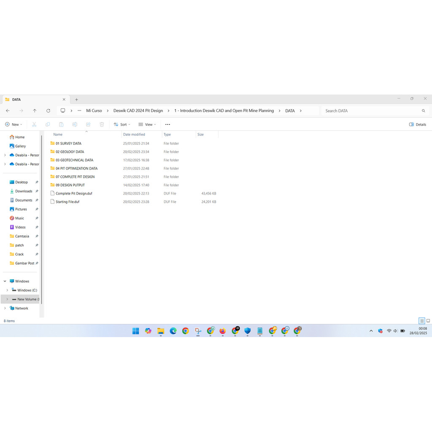Viewport: 432px width, 432px height.
Task: Click Mi Curso in the breadcrumb
Action: click(x=94, y=111)
